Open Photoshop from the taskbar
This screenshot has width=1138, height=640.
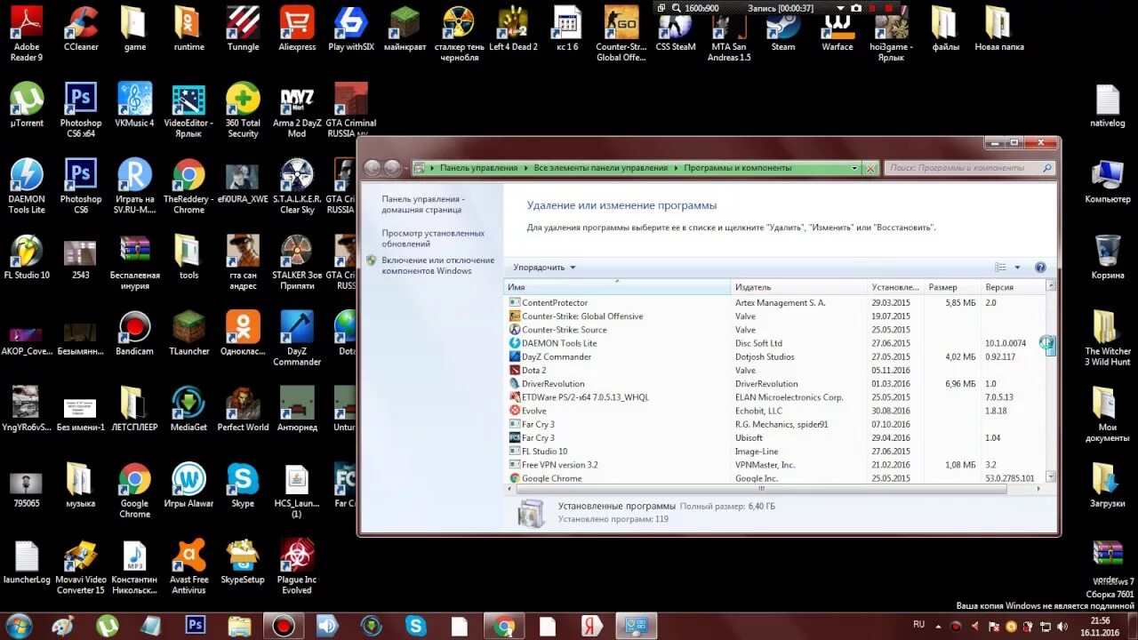196,626
